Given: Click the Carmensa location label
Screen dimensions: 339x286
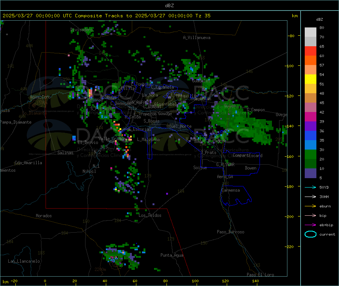Looking at the screenshot, I should coord(231,190).
